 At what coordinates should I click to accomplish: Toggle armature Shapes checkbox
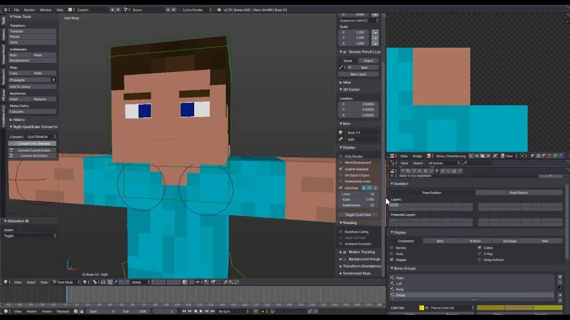tap(392, 260)
